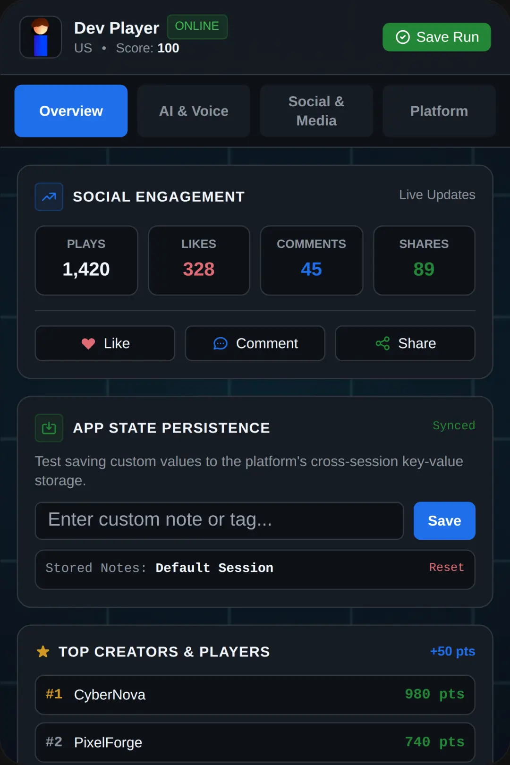This screenshot has height=765, width=510.
Task: Click the App State Persistence download icon
Action: 49,428
